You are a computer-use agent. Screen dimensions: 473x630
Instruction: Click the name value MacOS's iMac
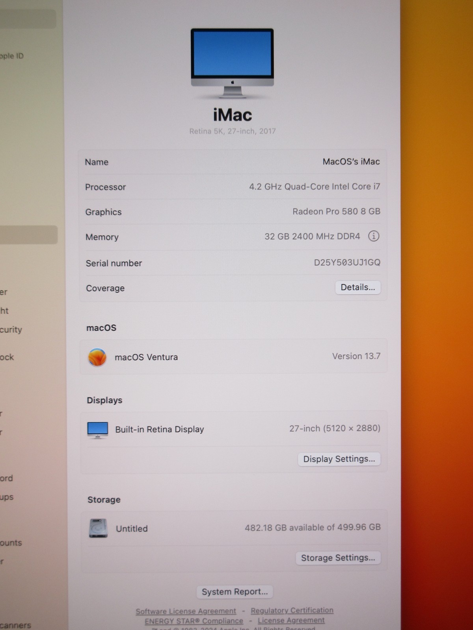click(x=351, y=162)
